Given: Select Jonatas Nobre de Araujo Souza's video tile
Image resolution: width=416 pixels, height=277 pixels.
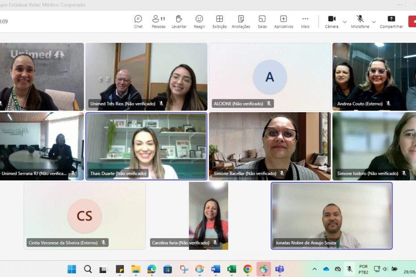Looking at the screenshot, I should point(331,215).
